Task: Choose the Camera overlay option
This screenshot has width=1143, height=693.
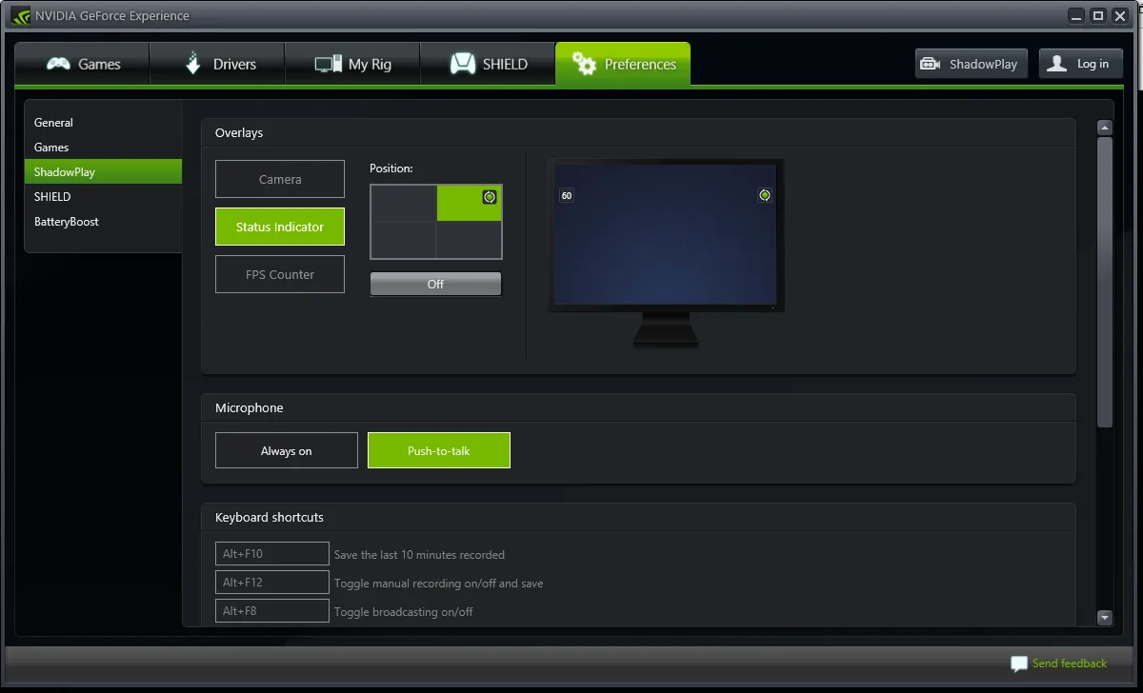Action: point(280,179)
